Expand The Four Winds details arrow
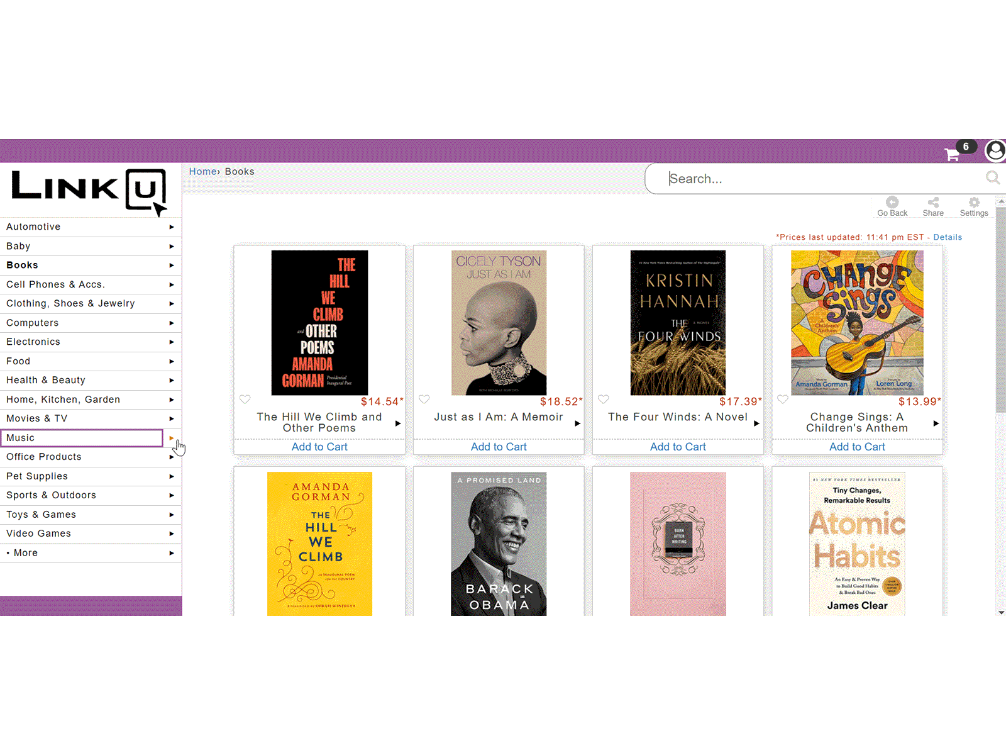 point(756,423)
